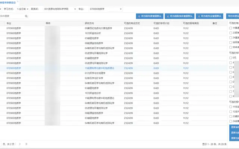The width and height of the screenshot is (239, 149).
Task: Click the 将当前年度重置默认 button
Action: coord(149,16)
